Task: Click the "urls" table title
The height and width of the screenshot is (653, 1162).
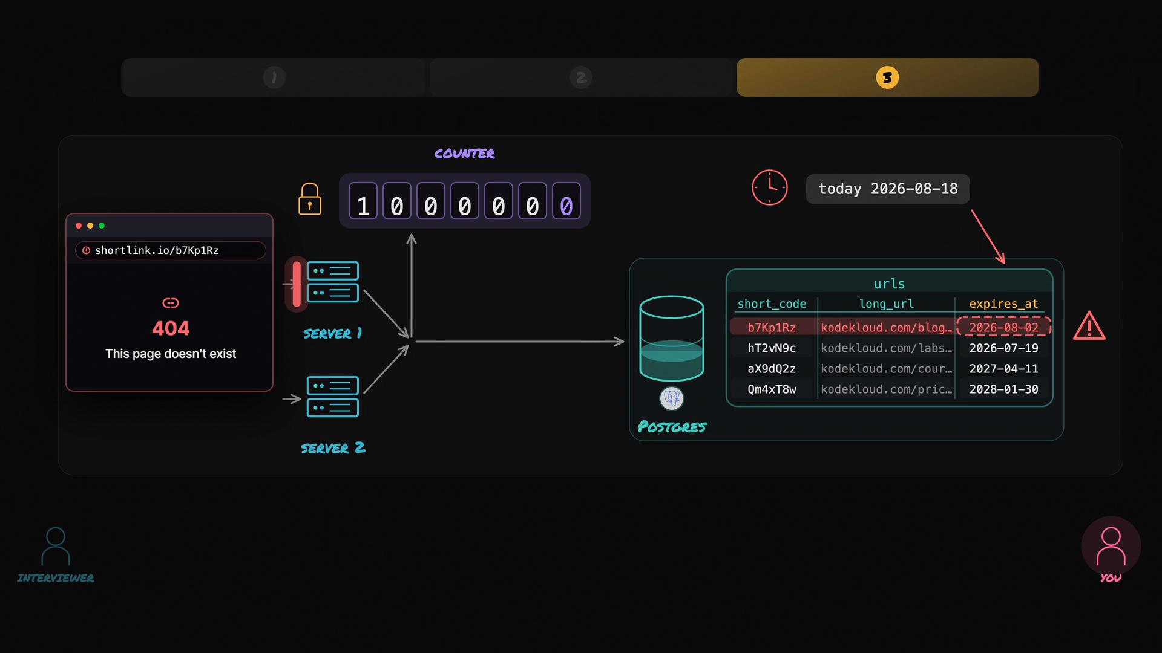Action: 889,284
